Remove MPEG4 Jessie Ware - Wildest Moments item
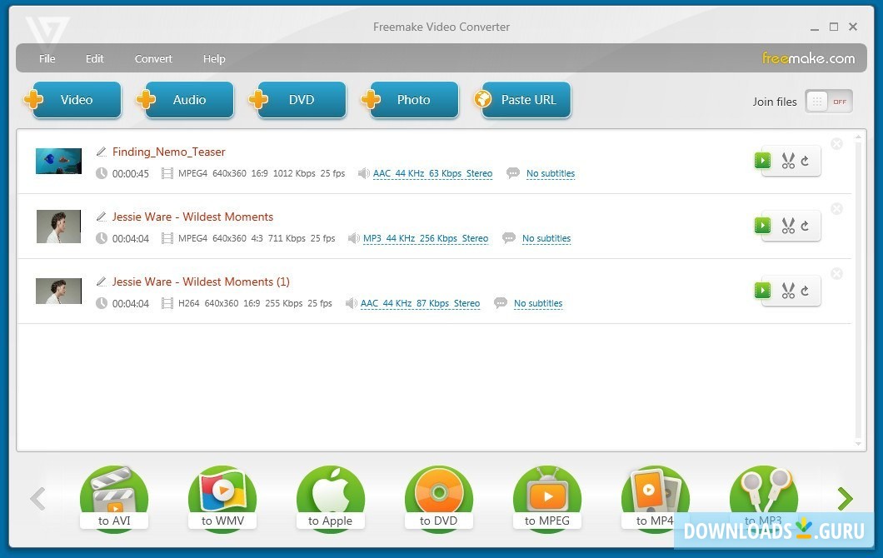 [837, 208]
